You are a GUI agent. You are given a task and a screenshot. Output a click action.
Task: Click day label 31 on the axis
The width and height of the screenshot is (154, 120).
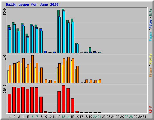[144, 117]
